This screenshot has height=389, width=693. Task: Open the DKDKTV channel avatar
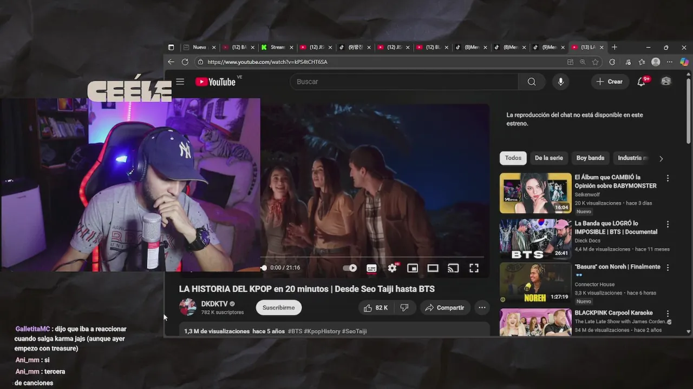[188, 307]
